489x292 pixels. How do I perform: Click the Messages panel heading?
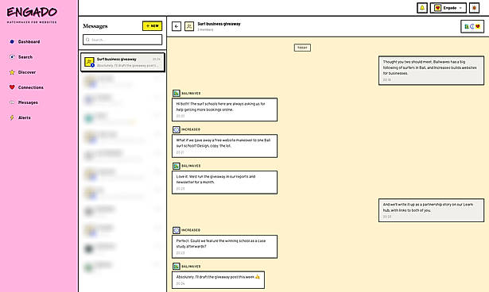95,26
